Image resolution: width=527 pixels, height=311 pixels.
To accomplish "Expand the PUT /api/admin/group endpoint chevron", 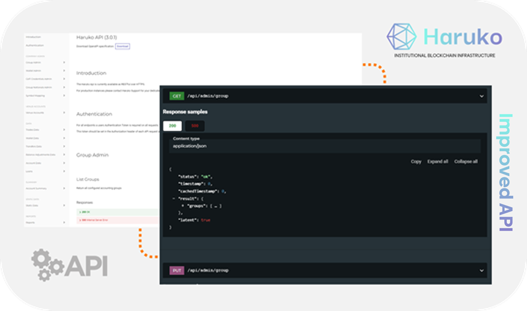I will pos(482,271).
